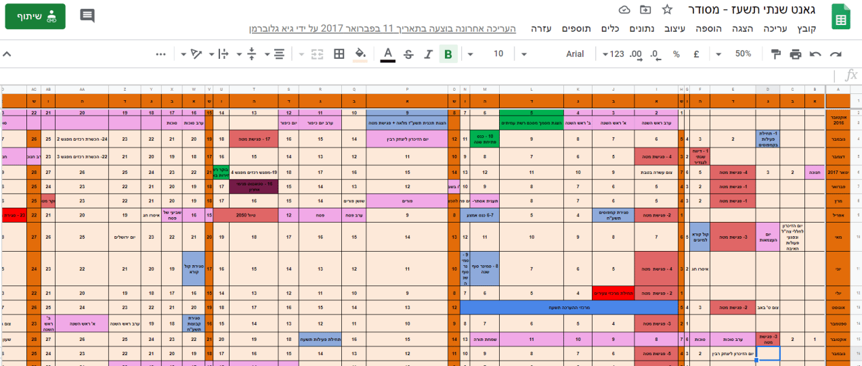Open the comments history icon
The image size is (862, 366).
pyautogui.click(x=87, y=16)
